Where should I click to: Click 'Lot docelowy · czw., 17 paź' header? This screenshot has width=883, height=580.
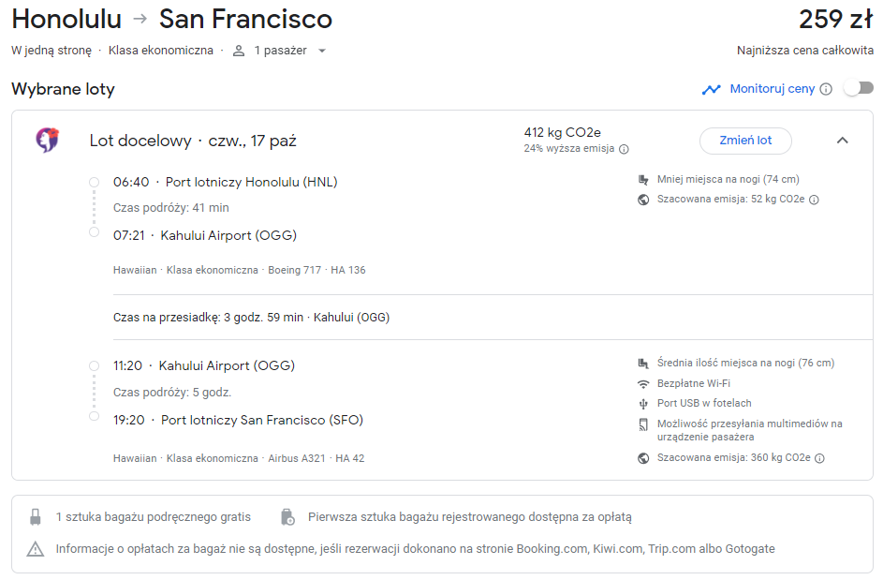[193, 141]
